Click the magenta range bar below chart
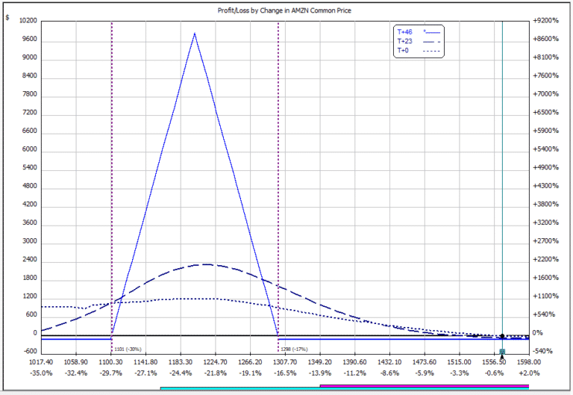573x395 pixels. [425, 385]
